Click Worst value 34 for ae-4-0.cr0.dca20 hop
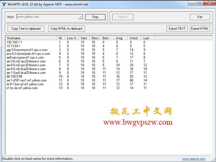Image resolution: width=216 pixels, height=162 pixels. tap(131, 69)
